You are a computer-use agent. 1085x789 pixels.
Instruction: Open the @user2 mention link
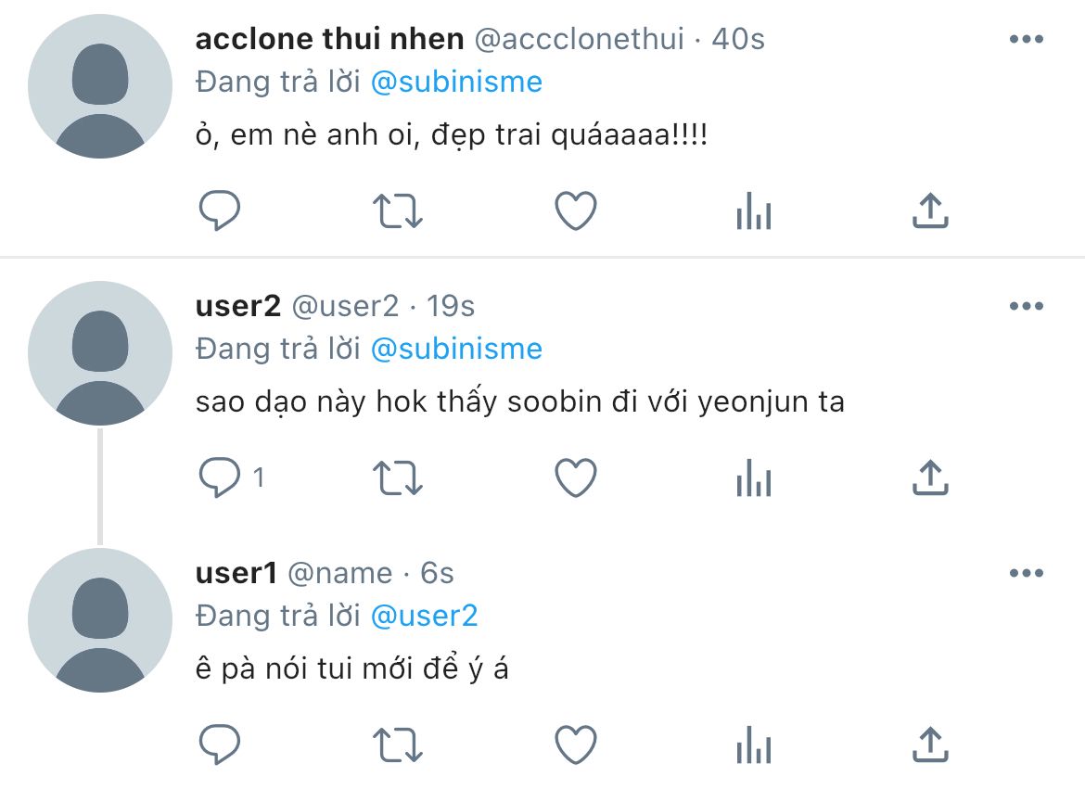click(424, 616)
